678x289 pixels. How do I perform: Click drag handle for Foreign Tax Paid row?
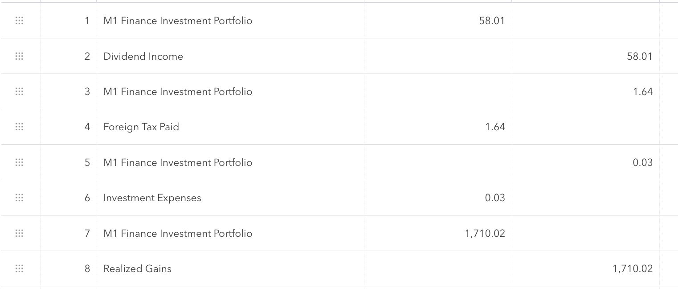[19, 127]
